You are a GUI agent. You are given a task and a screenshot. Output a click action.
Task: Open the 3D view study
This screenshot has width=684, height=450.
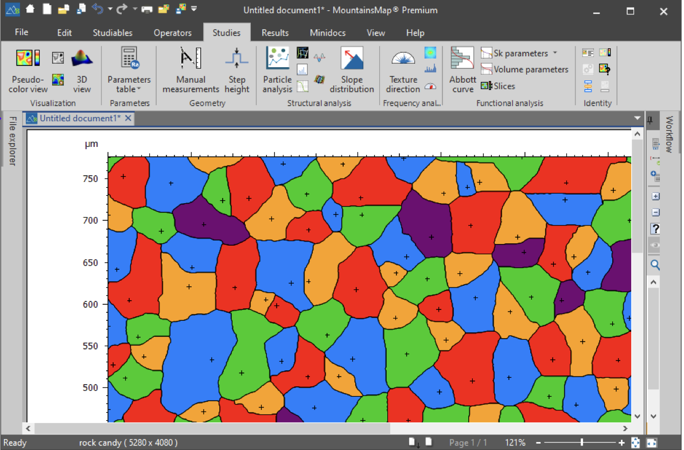click(x=81, y=69)
